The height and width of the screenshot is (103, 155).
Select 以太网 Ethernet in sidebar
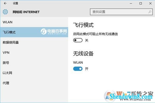pos(34,73)
